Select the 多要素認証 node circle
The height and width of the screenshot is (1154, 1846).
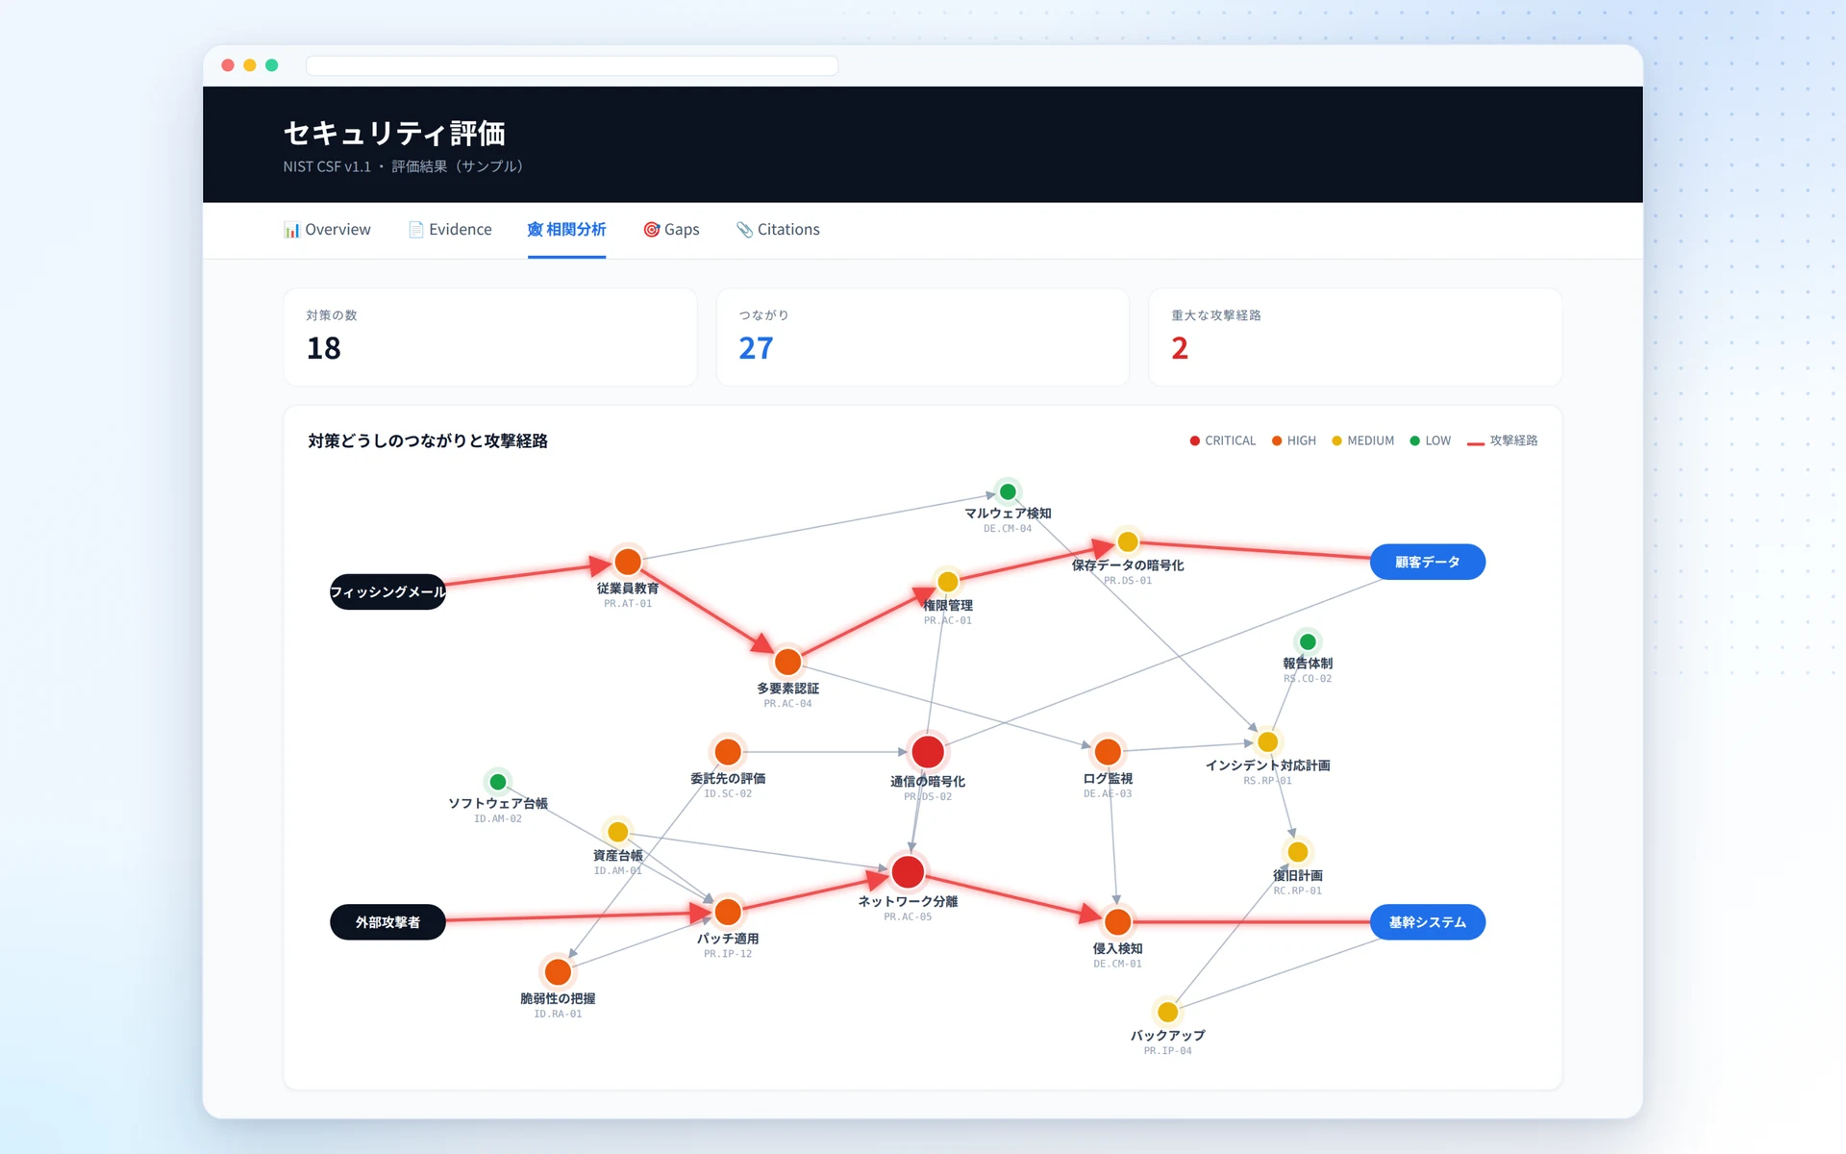[787, 662]
